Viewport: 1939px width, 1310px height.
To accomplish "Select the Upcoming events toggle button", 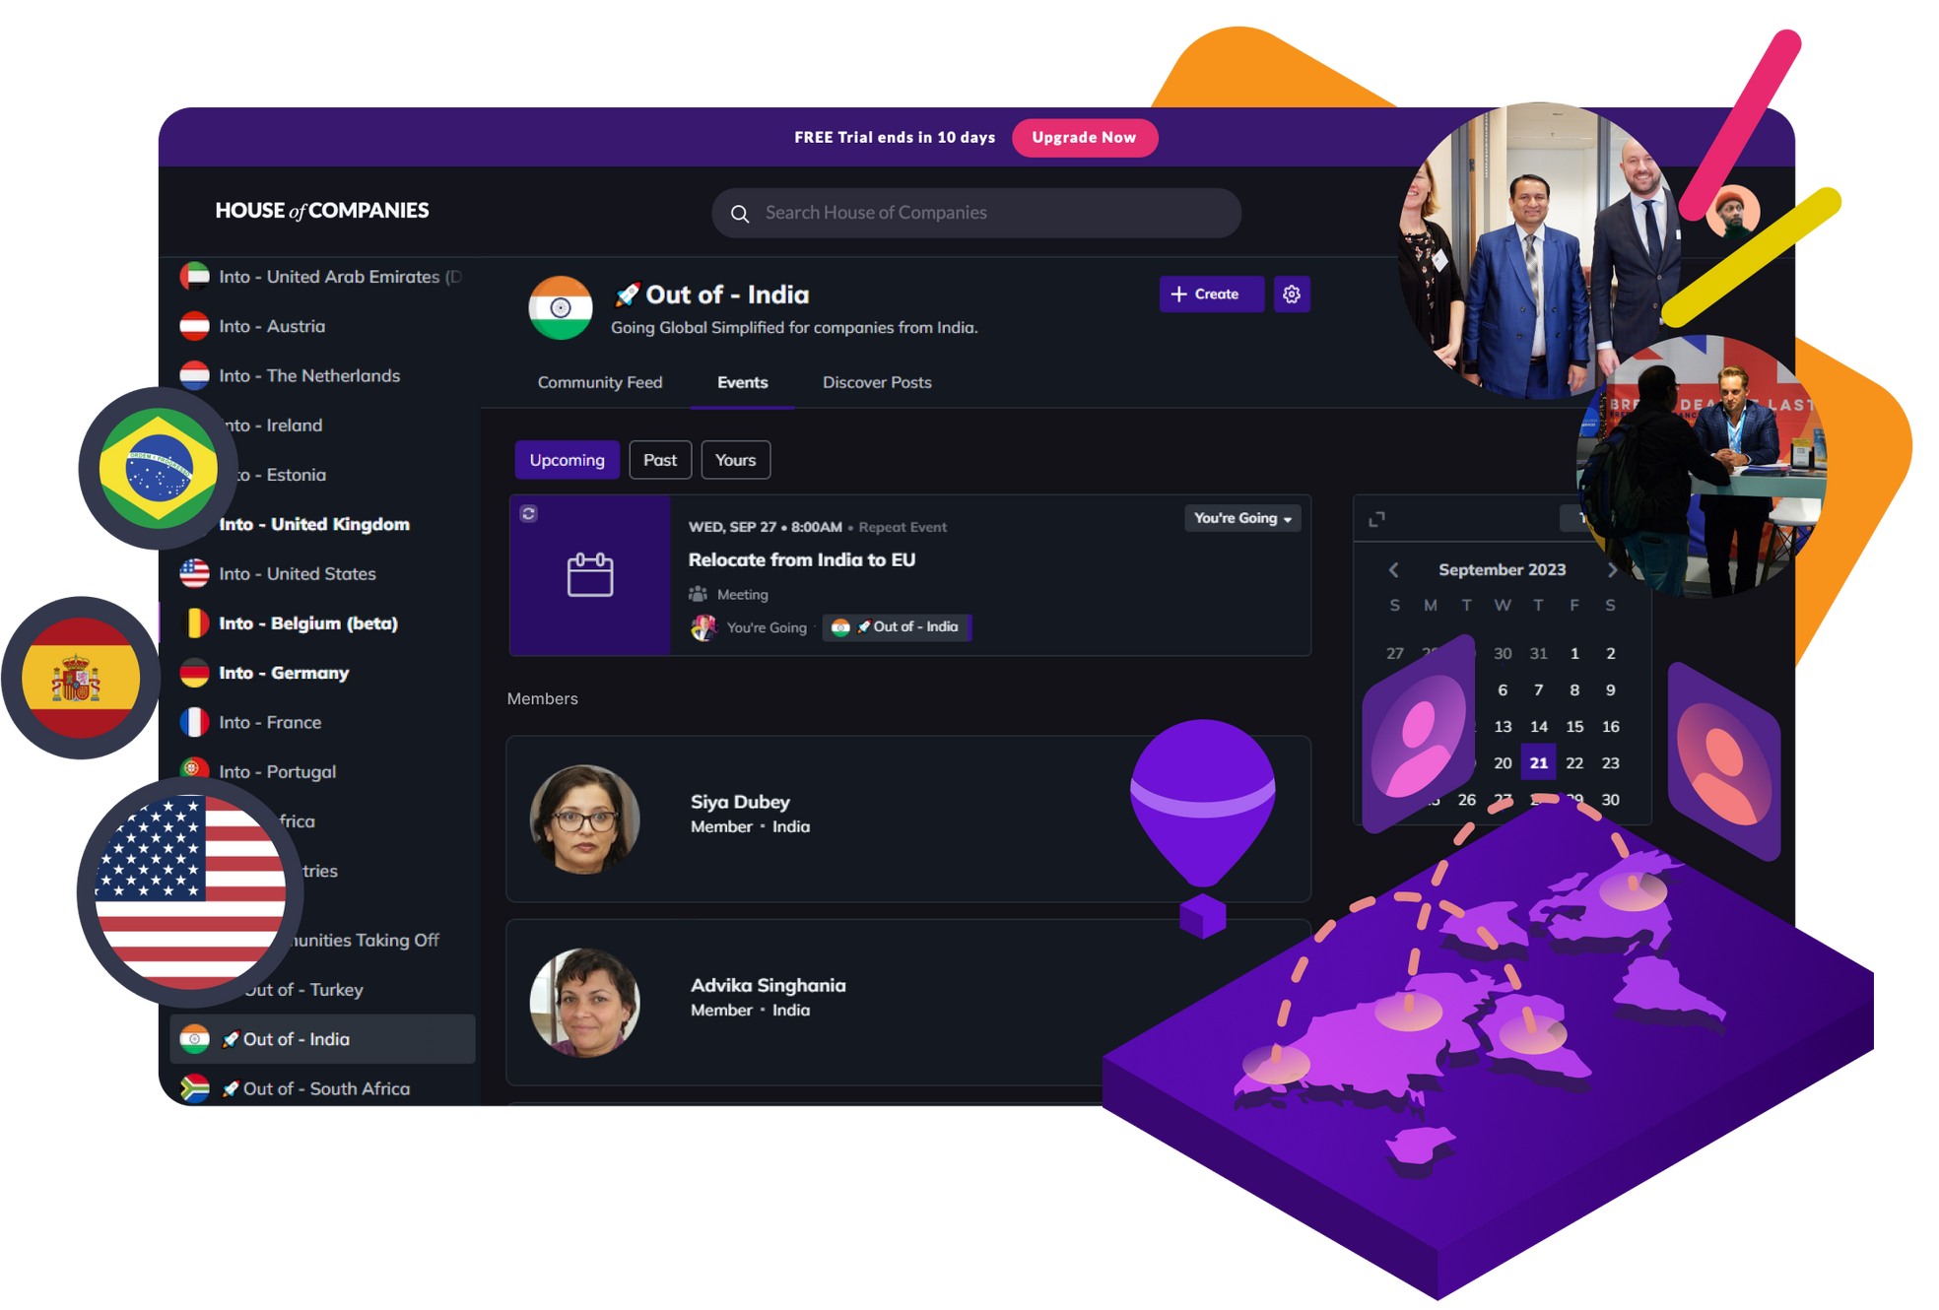I will (566, 459).
